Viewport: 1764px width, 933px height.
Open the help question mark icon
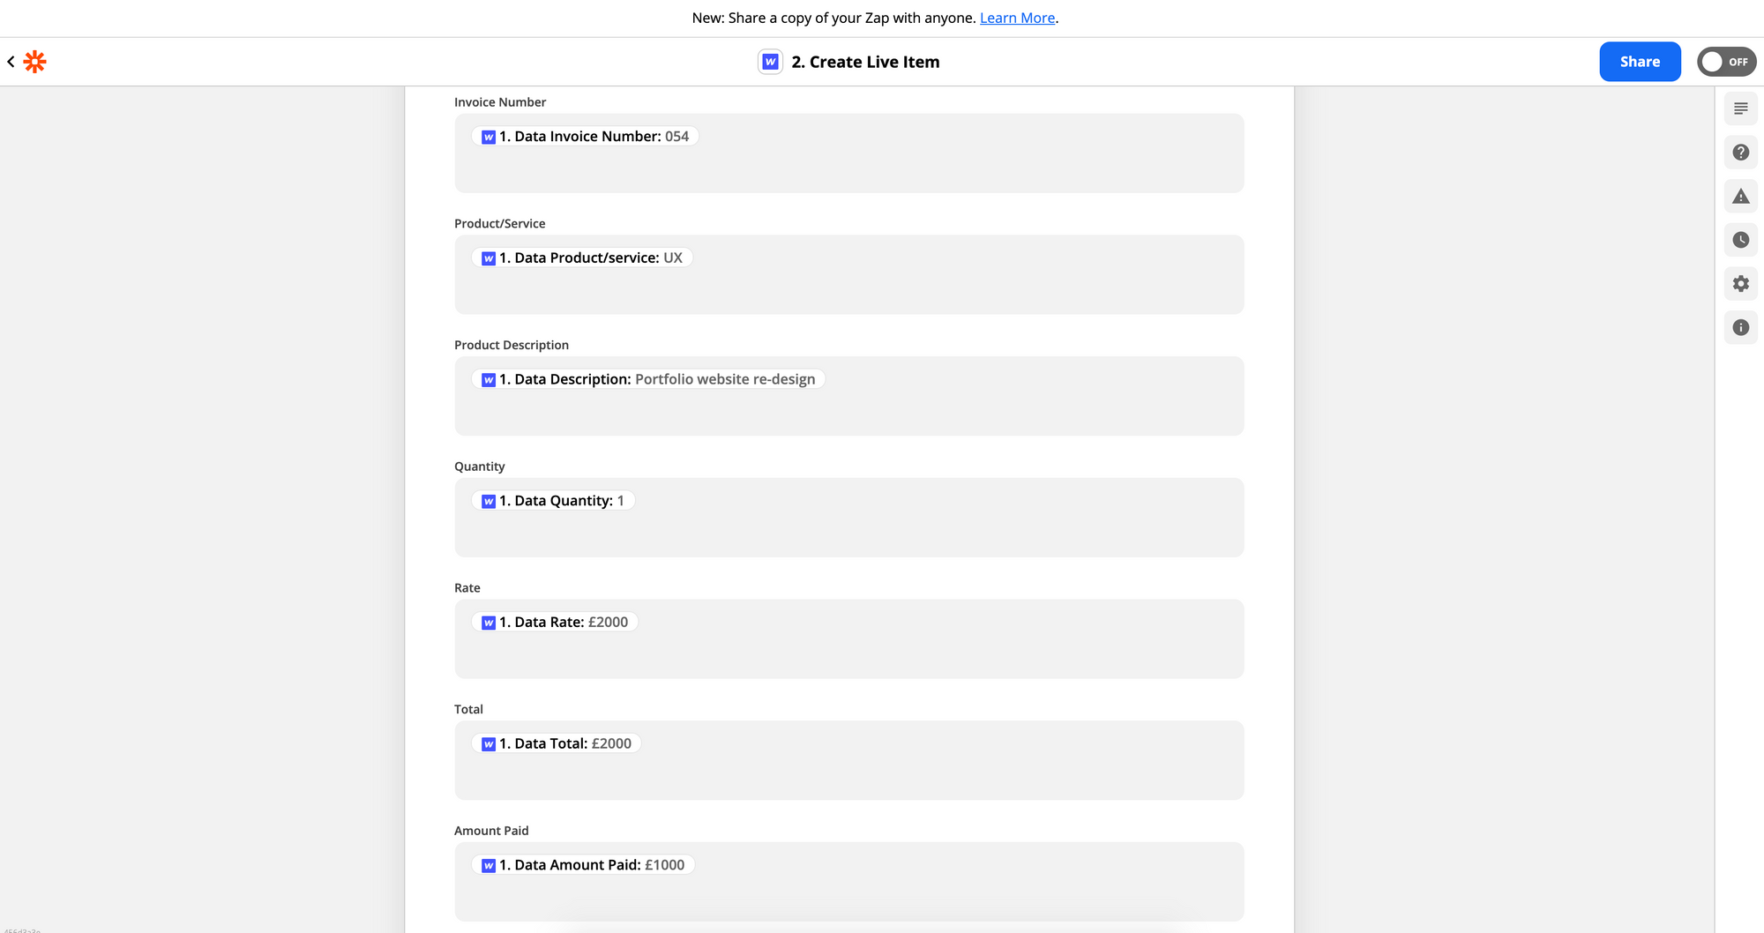[1740, 153]
